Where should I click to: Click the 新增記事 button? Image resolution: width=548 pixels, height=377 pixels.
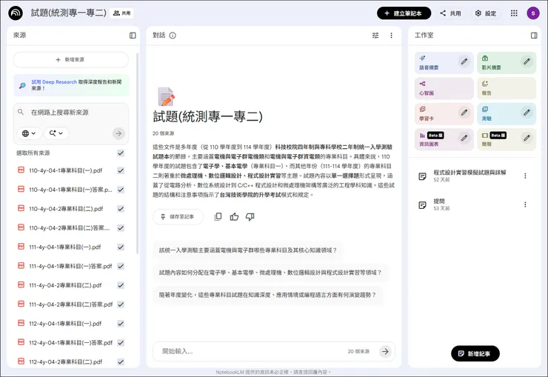(x=475, y=353)
